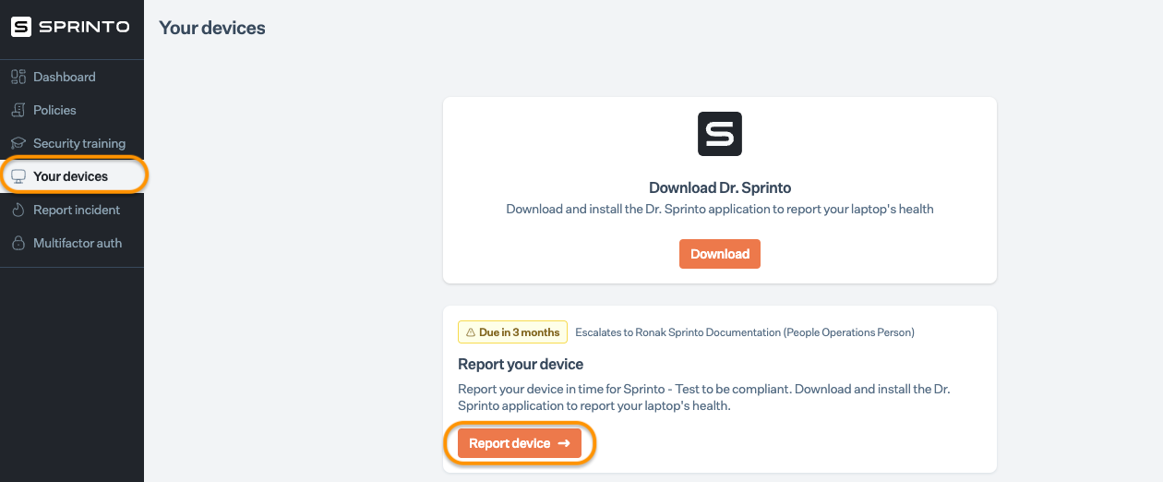Click the Security training graduation cap icon
Image resolution: width=1163 pixels, height=482 pixels.
pos(18,143)
